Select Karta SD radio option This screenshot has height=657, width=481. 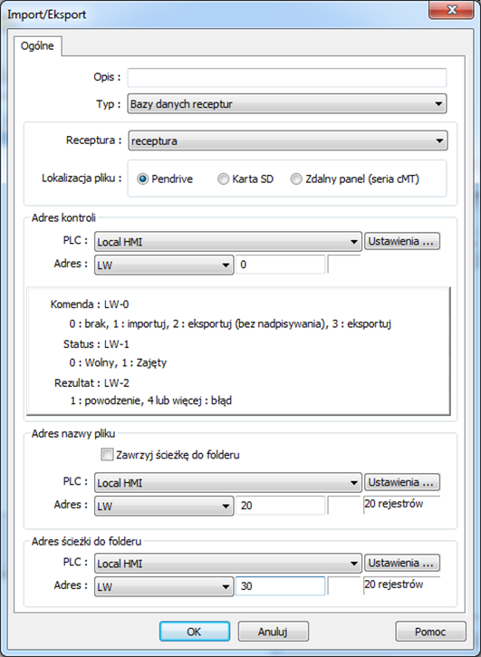(x=245, y=179)
